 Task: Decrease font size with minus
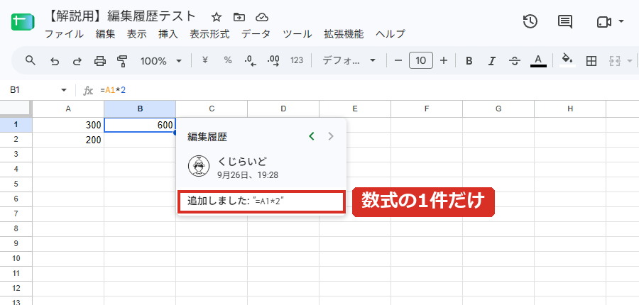pos(398,61)
